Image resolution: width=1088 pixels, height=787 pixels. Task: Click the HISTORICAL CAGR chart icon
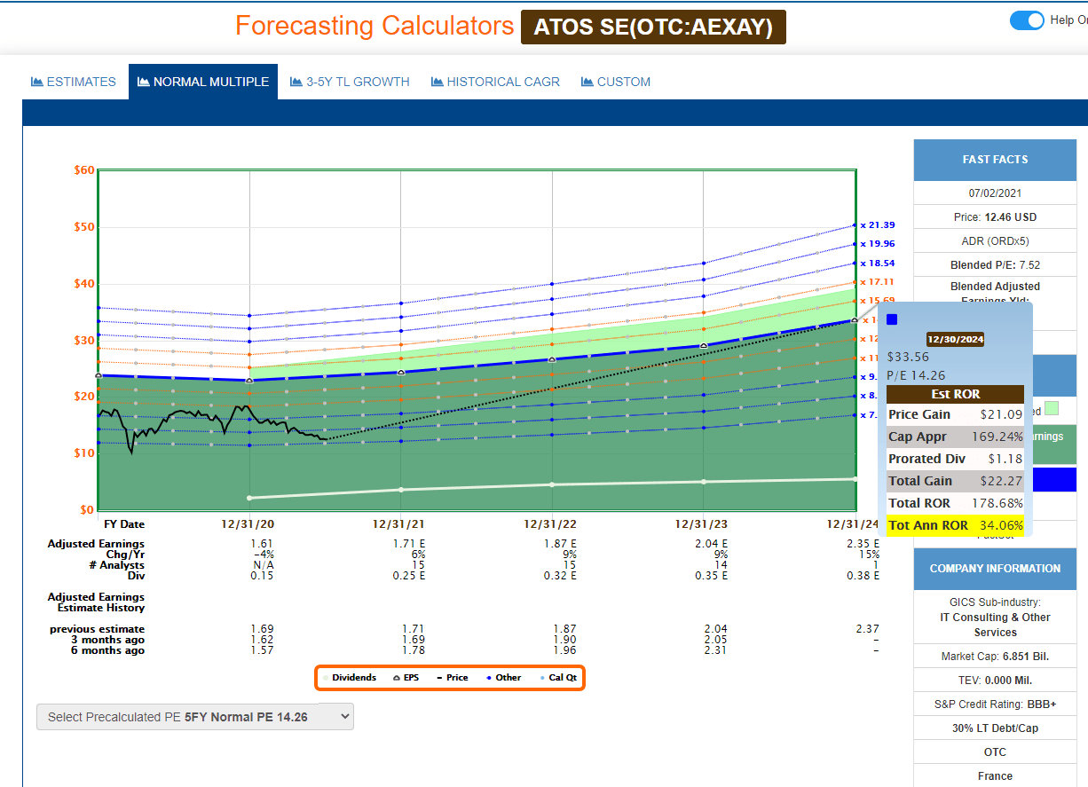(x=438, y=81)
